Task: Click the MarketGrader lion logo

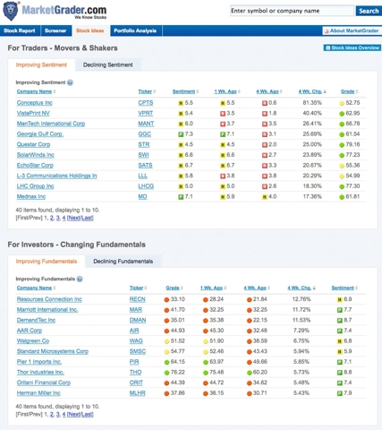Action: click(x=11, y=11)
